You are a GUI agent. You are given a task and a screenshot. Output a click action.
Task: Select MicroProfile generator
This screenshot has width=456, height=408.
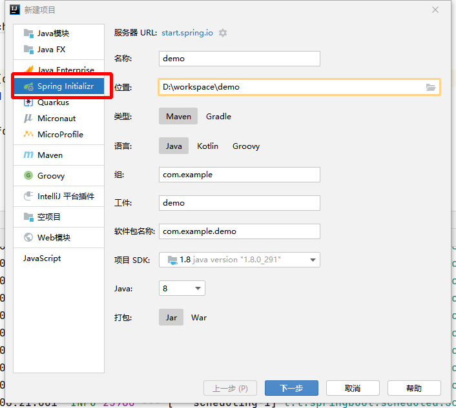pyautogui.click(x=59, y=134)
